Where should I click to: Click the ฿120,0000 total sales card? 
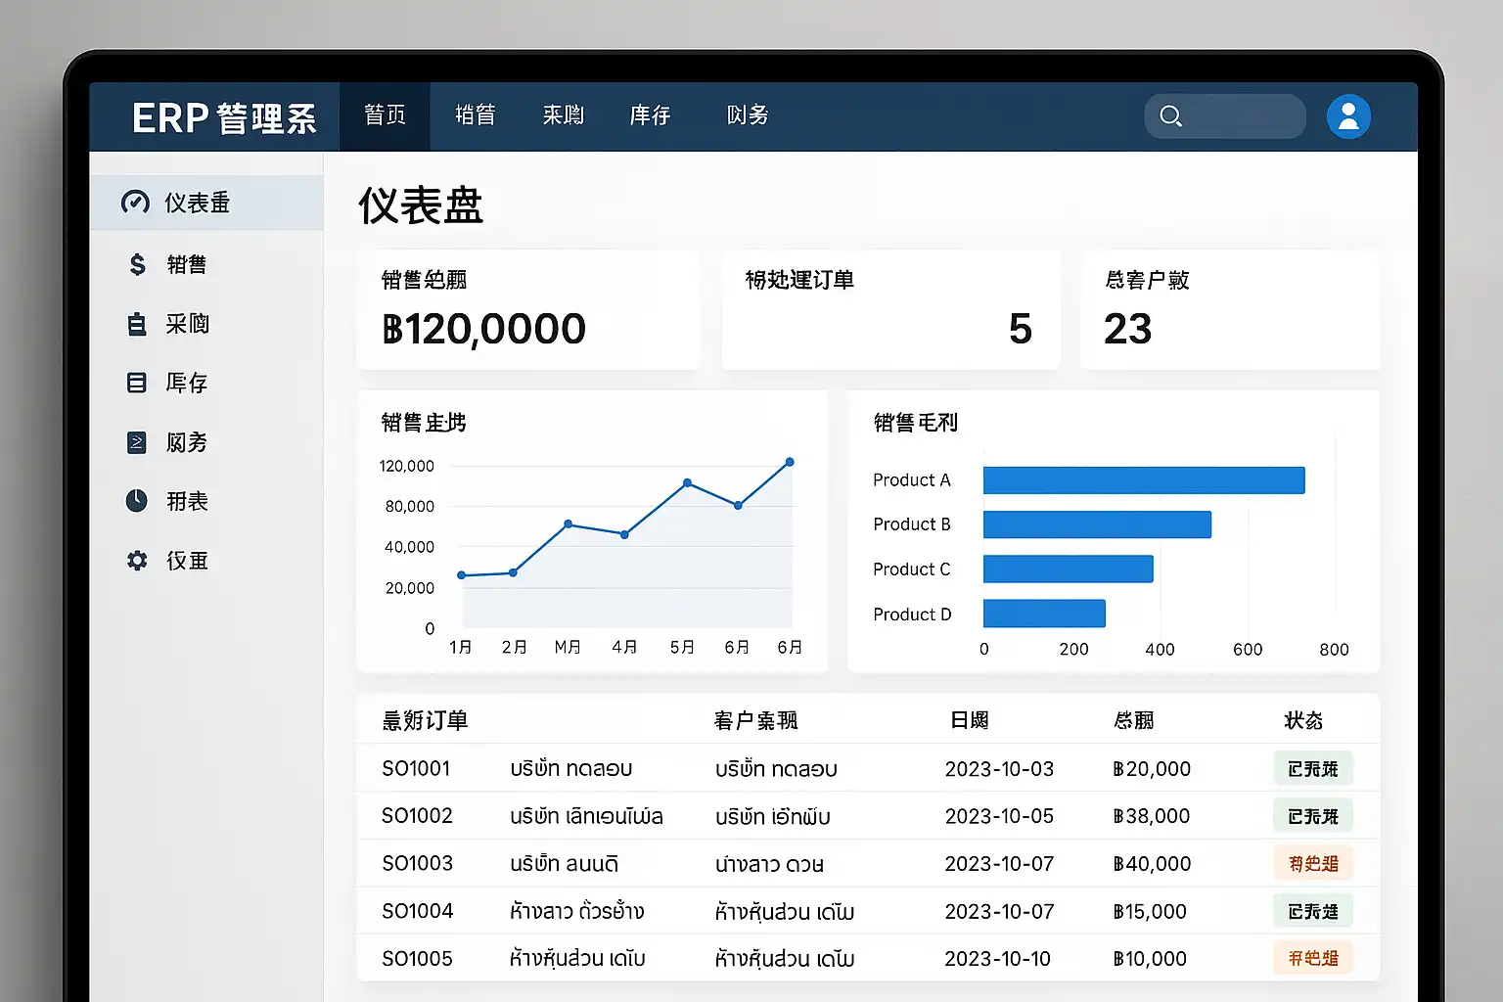[528, 310]
